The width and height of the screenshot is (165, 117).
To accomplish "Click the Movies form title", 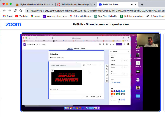I will tap(54, 54).
